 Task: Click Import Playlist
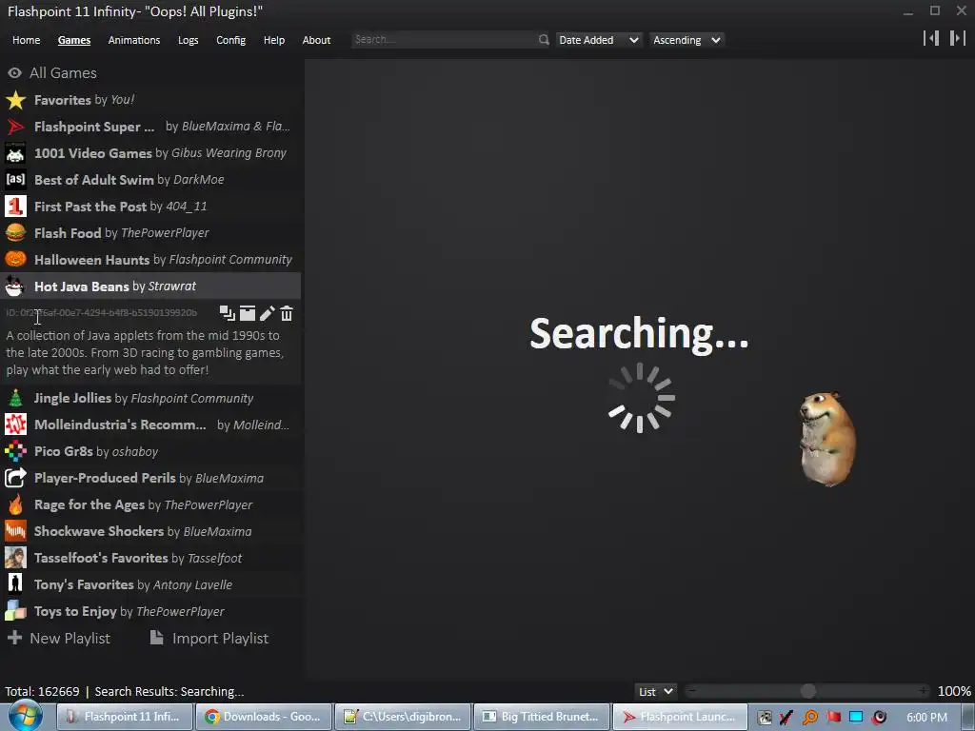(209, 639)
